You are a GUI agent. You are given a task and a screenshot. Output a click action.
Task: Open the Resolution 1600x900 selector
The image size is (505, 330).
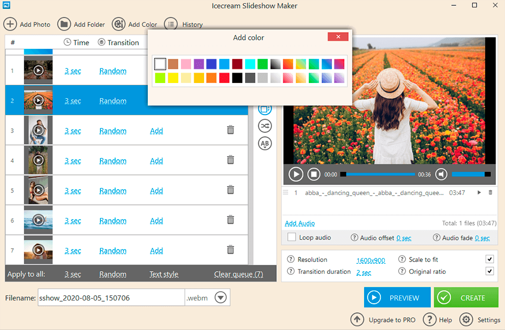pos(370,260)
